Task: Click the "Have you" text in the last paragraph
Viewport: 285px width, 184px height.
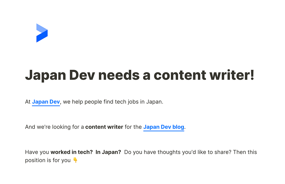Action: click(37, 152)
